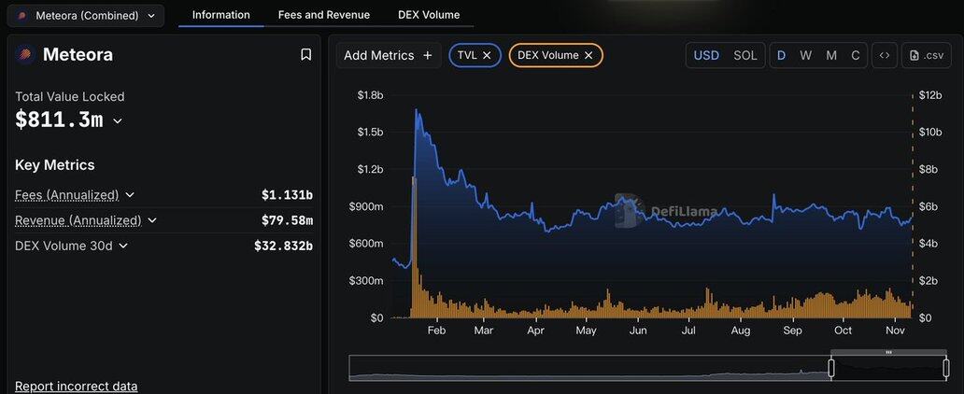The width and height of the screenshot is (964, 394).
Task: Click the embed chart code icon
Action: coord(884,55)
